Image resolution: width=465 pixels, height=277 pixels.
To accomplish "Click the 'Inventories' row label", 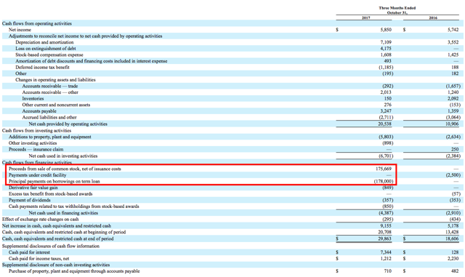I will click(x=33, y=99).
